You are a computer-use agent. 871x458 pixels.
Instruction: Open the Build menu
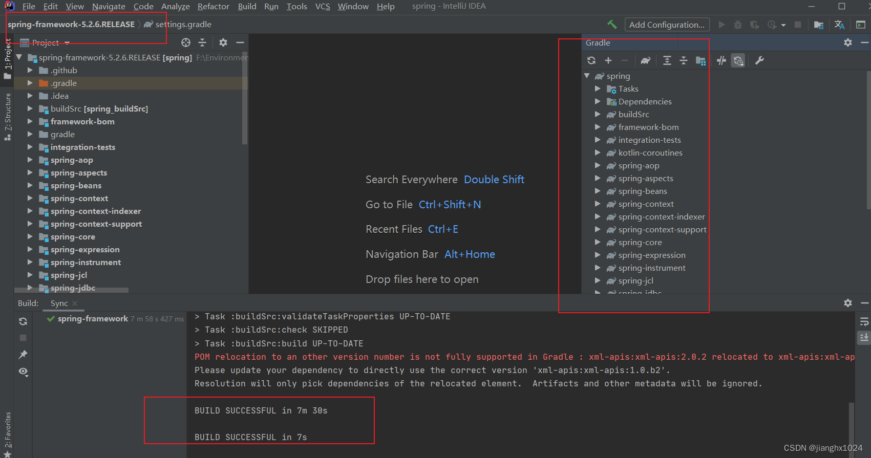[x=247, y=6]
